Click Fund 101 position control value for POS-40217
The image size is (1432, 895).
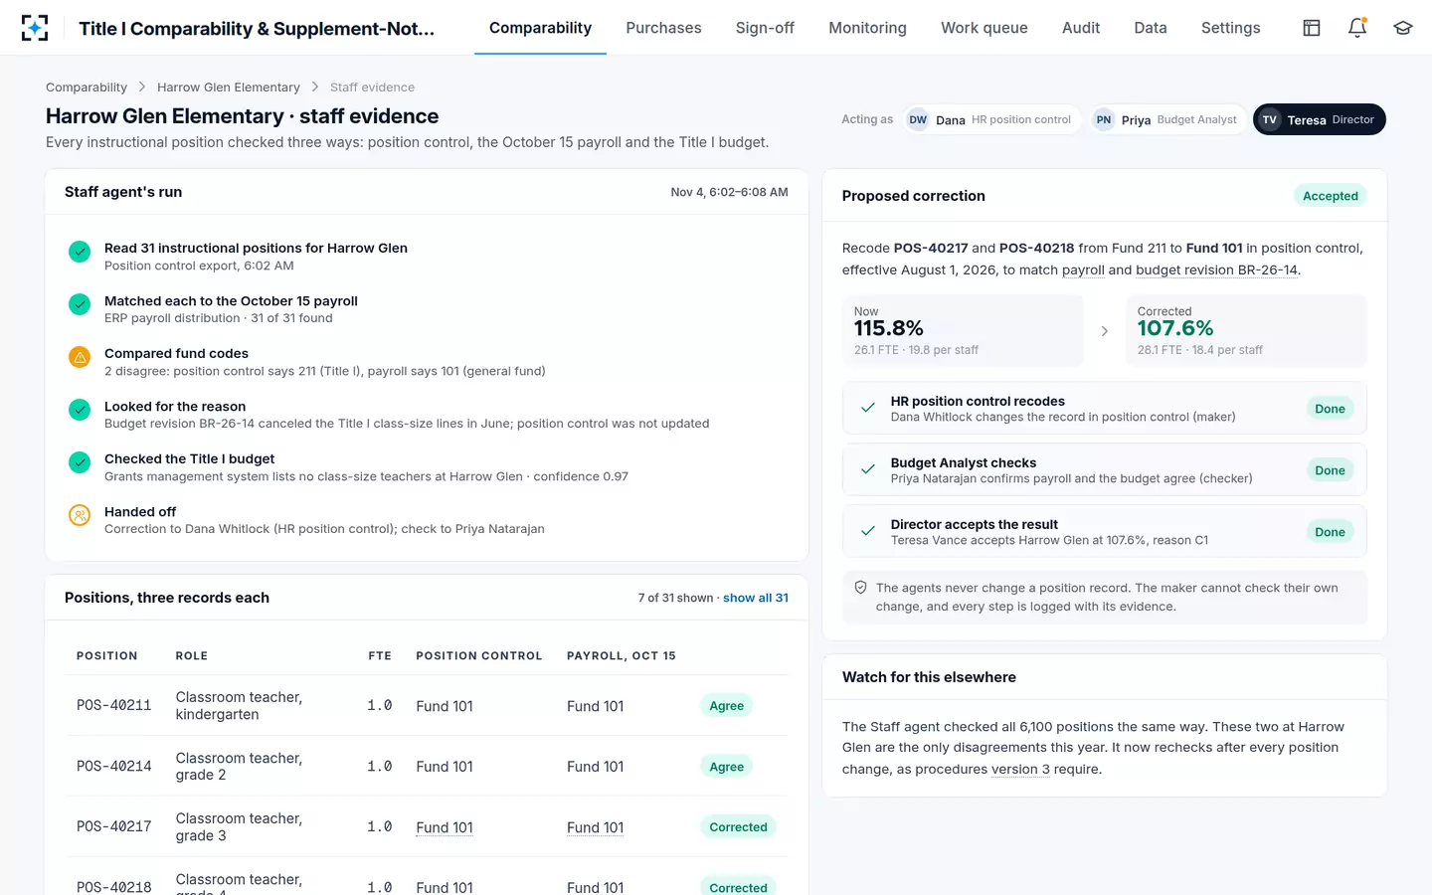point(445,827)
